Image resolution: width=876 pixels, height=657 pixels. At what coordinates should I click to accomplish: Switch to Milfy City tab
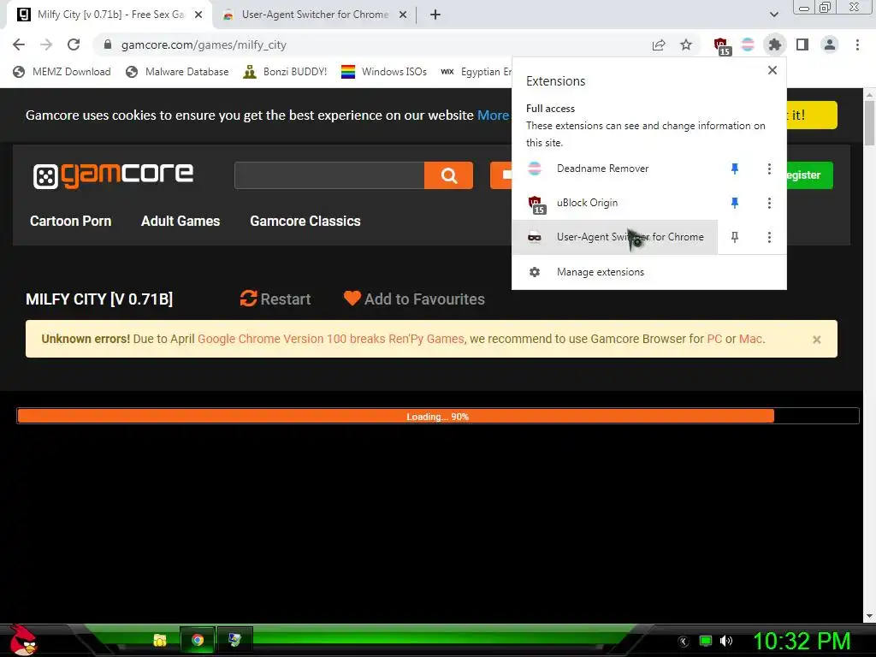click(109, 15)
